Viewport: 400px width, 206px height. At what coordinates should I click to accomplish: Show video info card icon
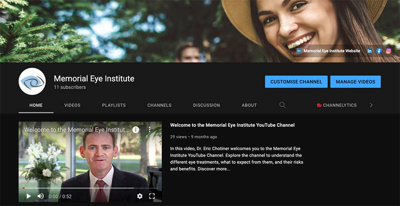(x=136, y=130)
